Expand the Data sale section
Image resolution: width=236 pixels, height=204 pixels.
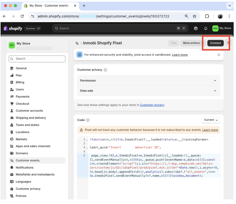149,91
